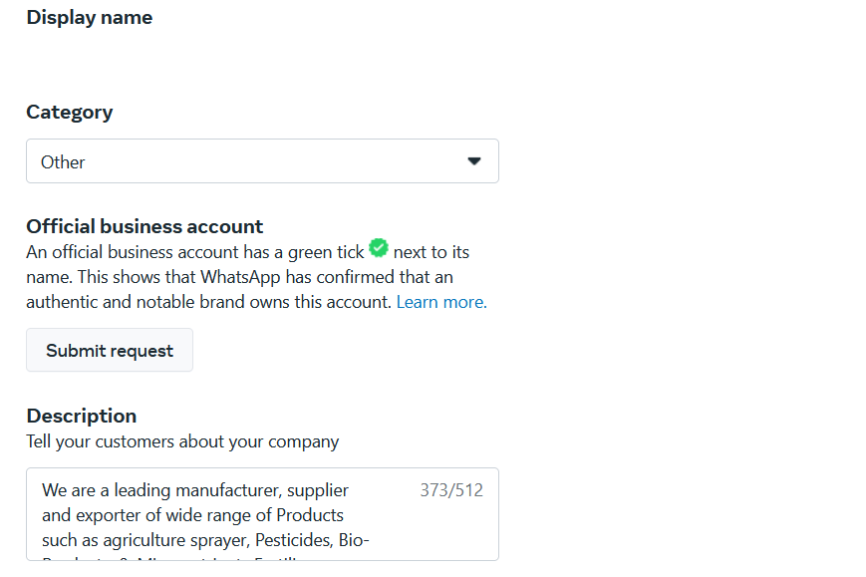The image size is (866, 577).
Task: Click the Display name heading
Action: pyautogui.click(x=90, y=18)
